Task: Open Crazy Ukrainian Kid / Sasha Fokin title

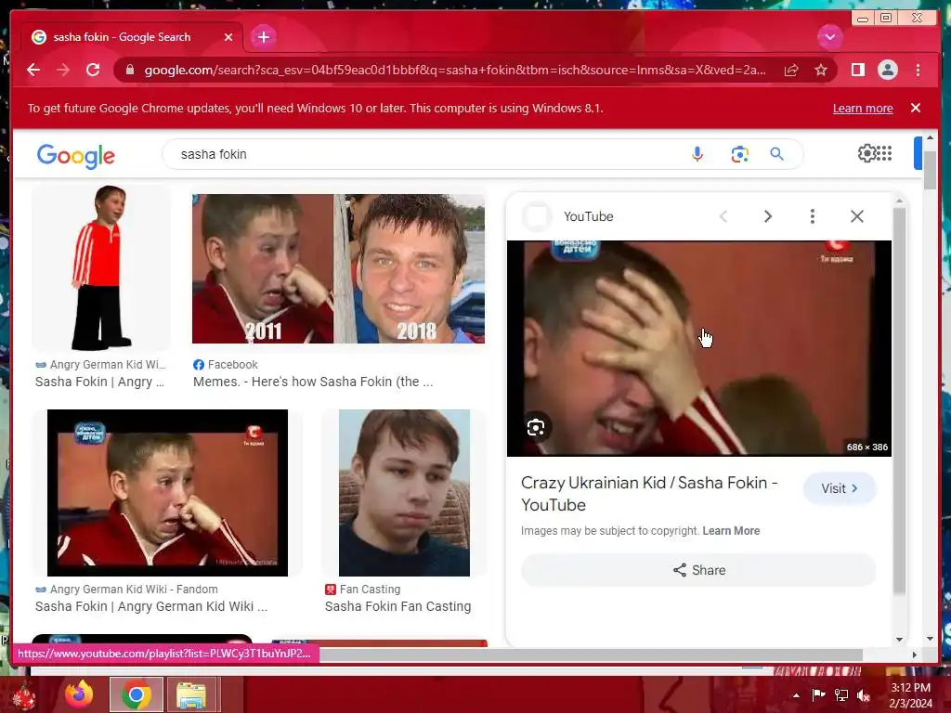Action: 649,494
